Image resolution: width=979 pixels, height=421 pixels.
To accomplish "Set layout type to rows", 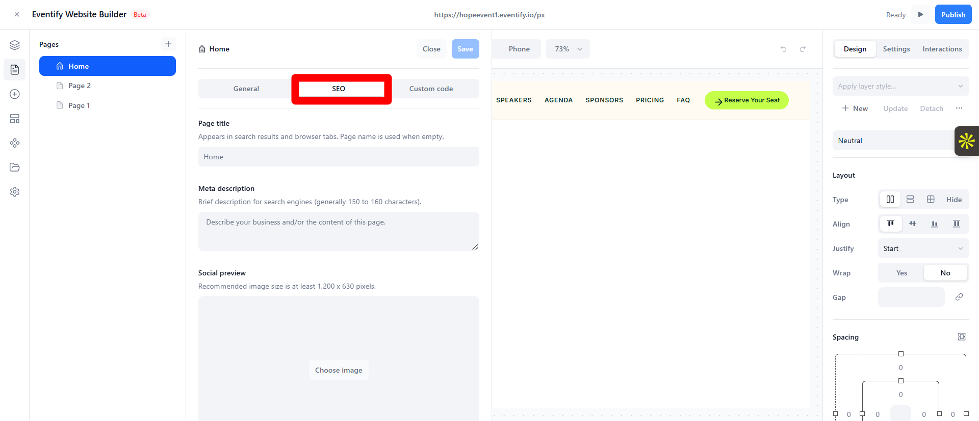I will pyautogui.click(x=910, y=200).
